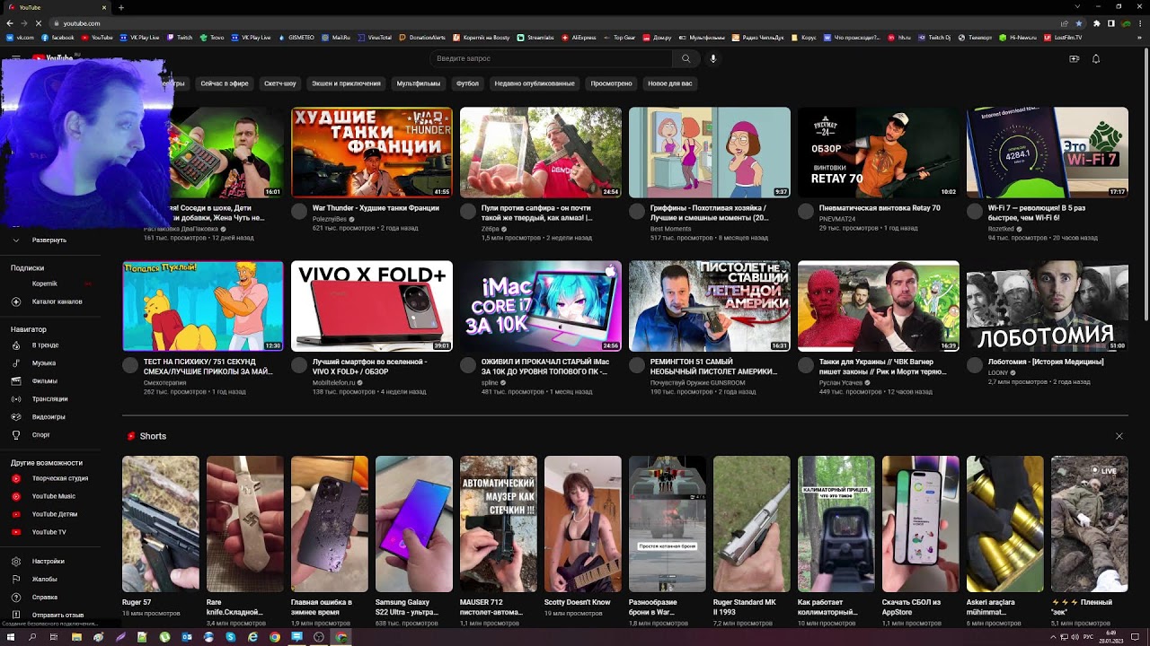1150x646 pixels.
Task: Open Трансляции via its broadcast icon
Action: 16,399
